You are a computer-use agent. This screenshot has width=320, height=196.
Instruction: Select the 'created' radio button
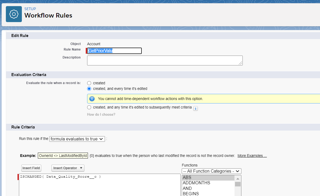(x=89, y=83)
